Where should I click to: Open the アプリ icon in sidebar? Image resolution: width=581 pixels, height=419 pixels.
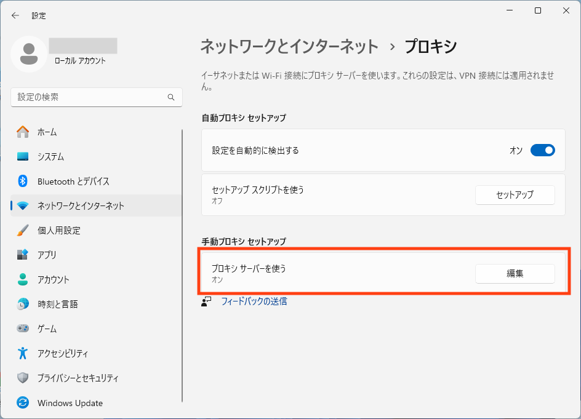point(23,255)
